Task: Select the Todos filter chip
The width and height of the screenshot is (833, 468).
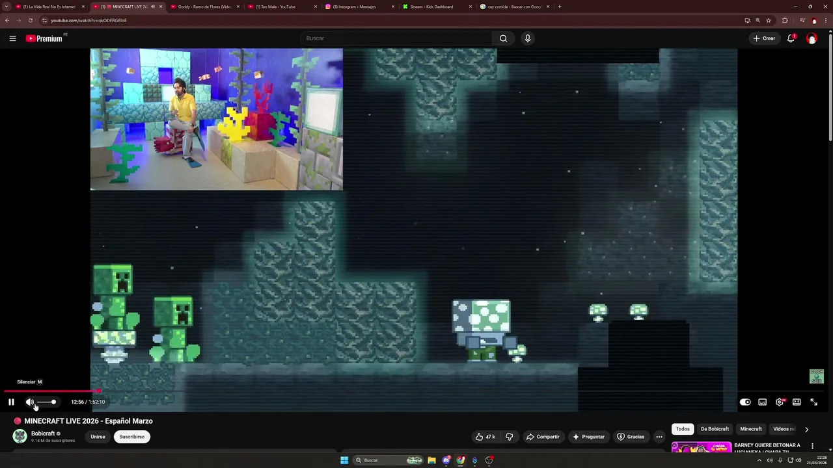Action: [683, 429]
